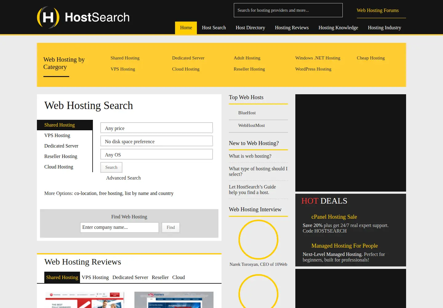The height and width of the screenshot is (308, 443).
Task: Click the free hosting link
Action: (111, 193)
